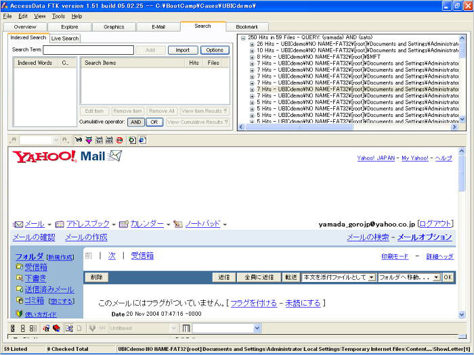Open the Tools menu

[58, 16]
